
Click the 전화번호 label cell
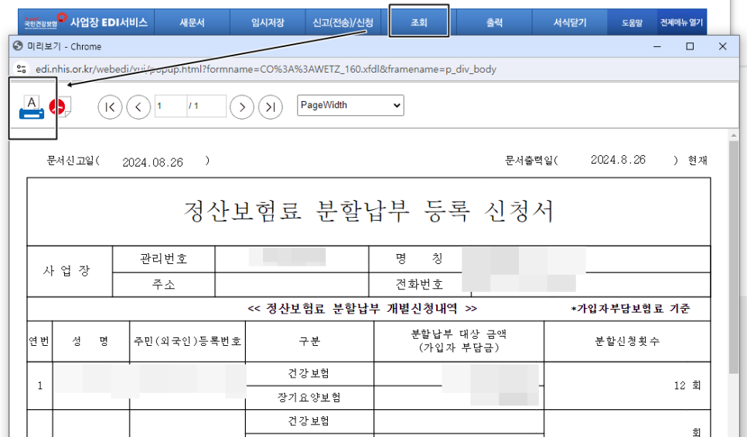(419, 284)
